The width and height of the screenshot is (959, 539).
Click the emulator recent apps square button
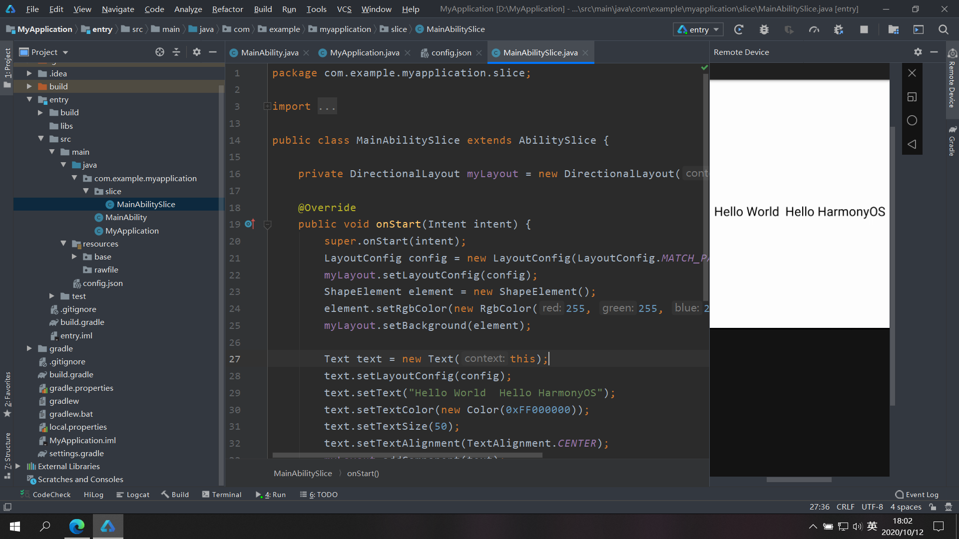tap(912, 97)
